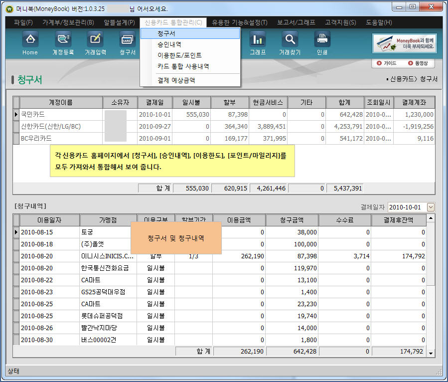This screenshot has height=382, width=448.
Task: Click the 동영상 video button
Action: pyautogui.click(x=417, y=63)
